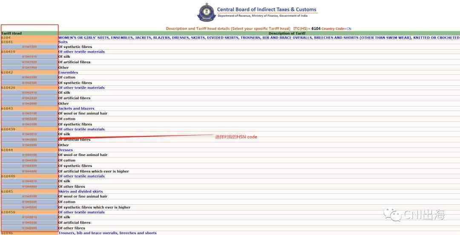The height and width of the screenshot is (235, 460).
Task: Open tariff code for Dresses of cotton
Action: 29,160
